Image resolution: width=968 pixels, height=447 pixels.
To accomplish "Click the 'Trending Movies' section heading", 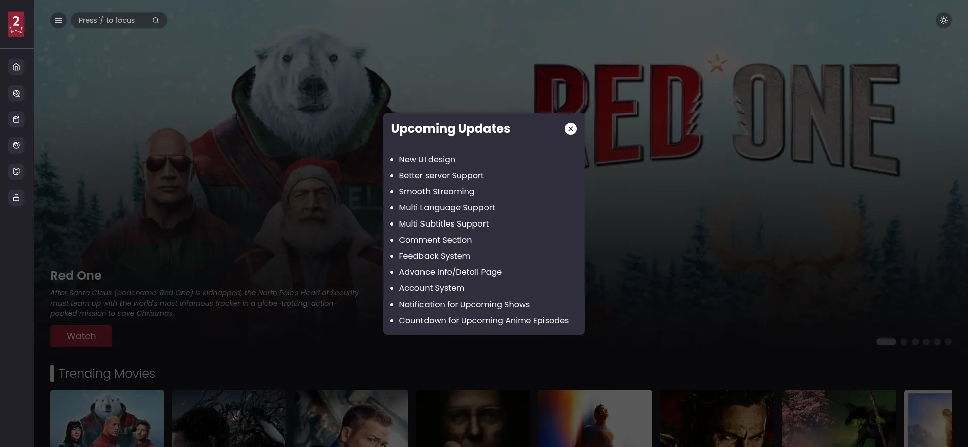I will pos(107,374).
